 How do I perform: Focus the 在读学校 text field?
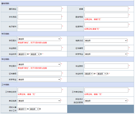(106, 25)
